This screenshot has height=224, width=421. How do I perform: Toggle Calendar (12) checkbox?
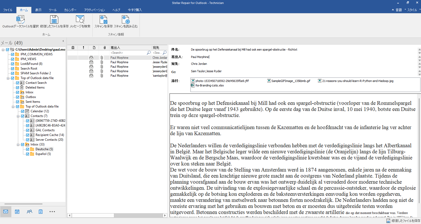(23, 111)
